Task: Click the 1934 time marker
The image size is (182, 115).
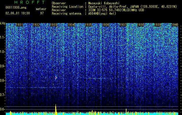Action: (71, 25)
